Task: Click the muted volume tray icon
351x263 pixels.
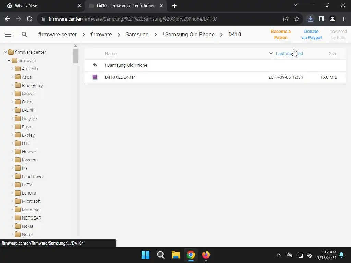Action: (310, 255)
